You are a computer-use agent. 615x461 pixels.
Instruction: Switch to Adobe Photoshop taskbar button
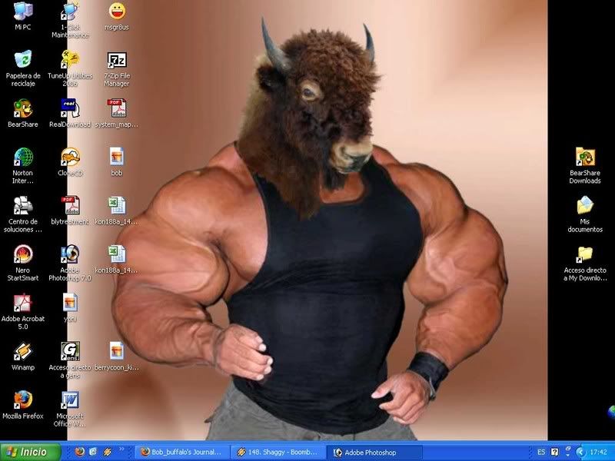(x=374, y=453)
